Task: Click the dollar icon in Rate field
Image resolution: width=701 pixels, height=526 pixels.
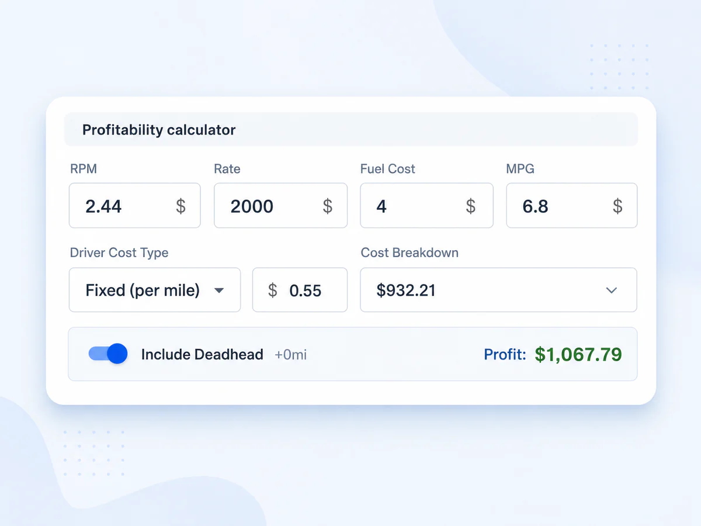Action: [x=328, y=206]
